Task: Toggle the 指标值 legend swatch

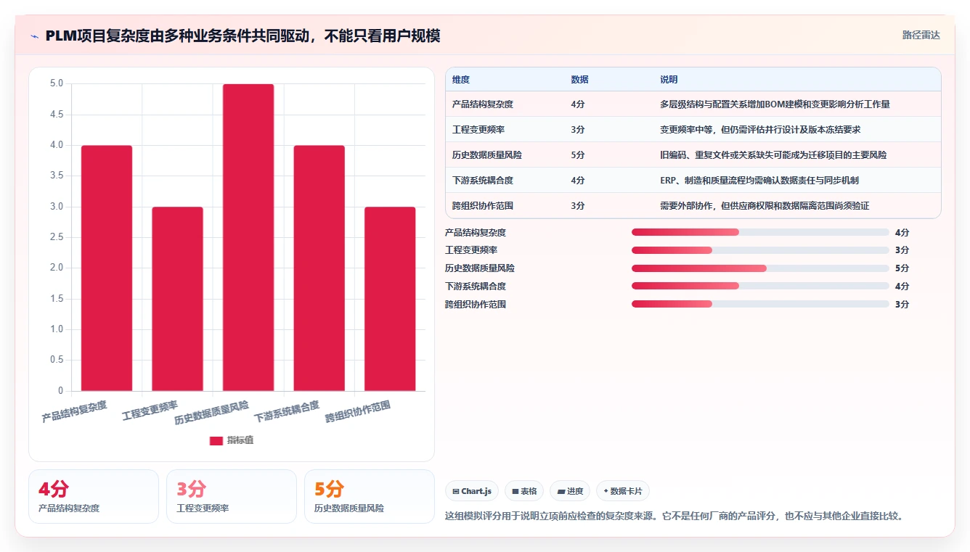Action: click(x=216, y=440)
